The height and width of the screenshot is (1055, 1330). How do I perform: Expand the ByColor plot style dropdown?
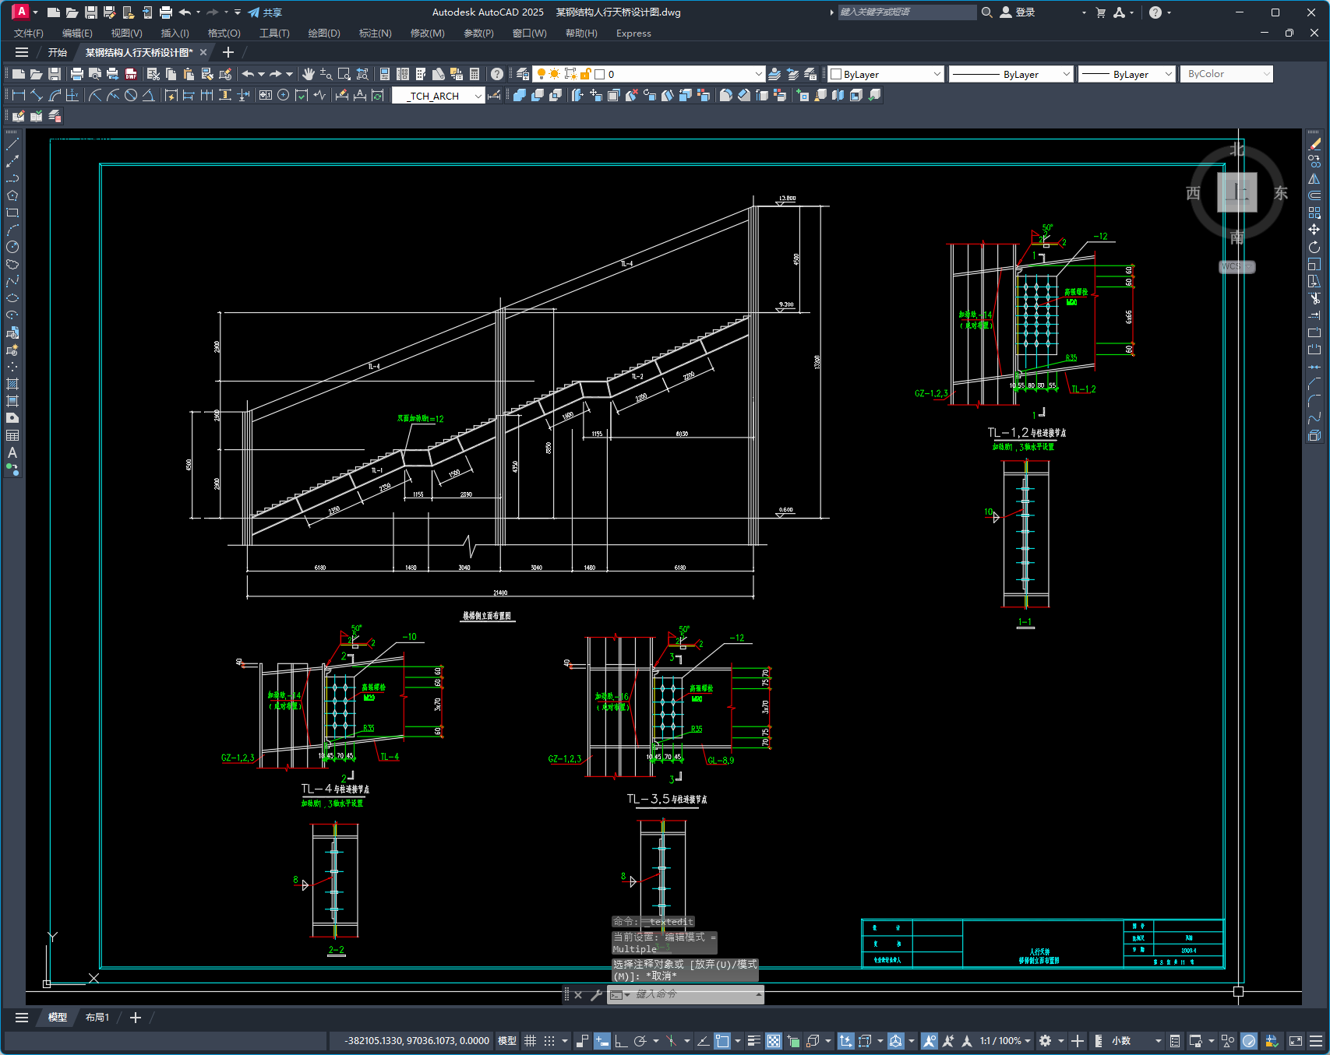point(1266,74)
